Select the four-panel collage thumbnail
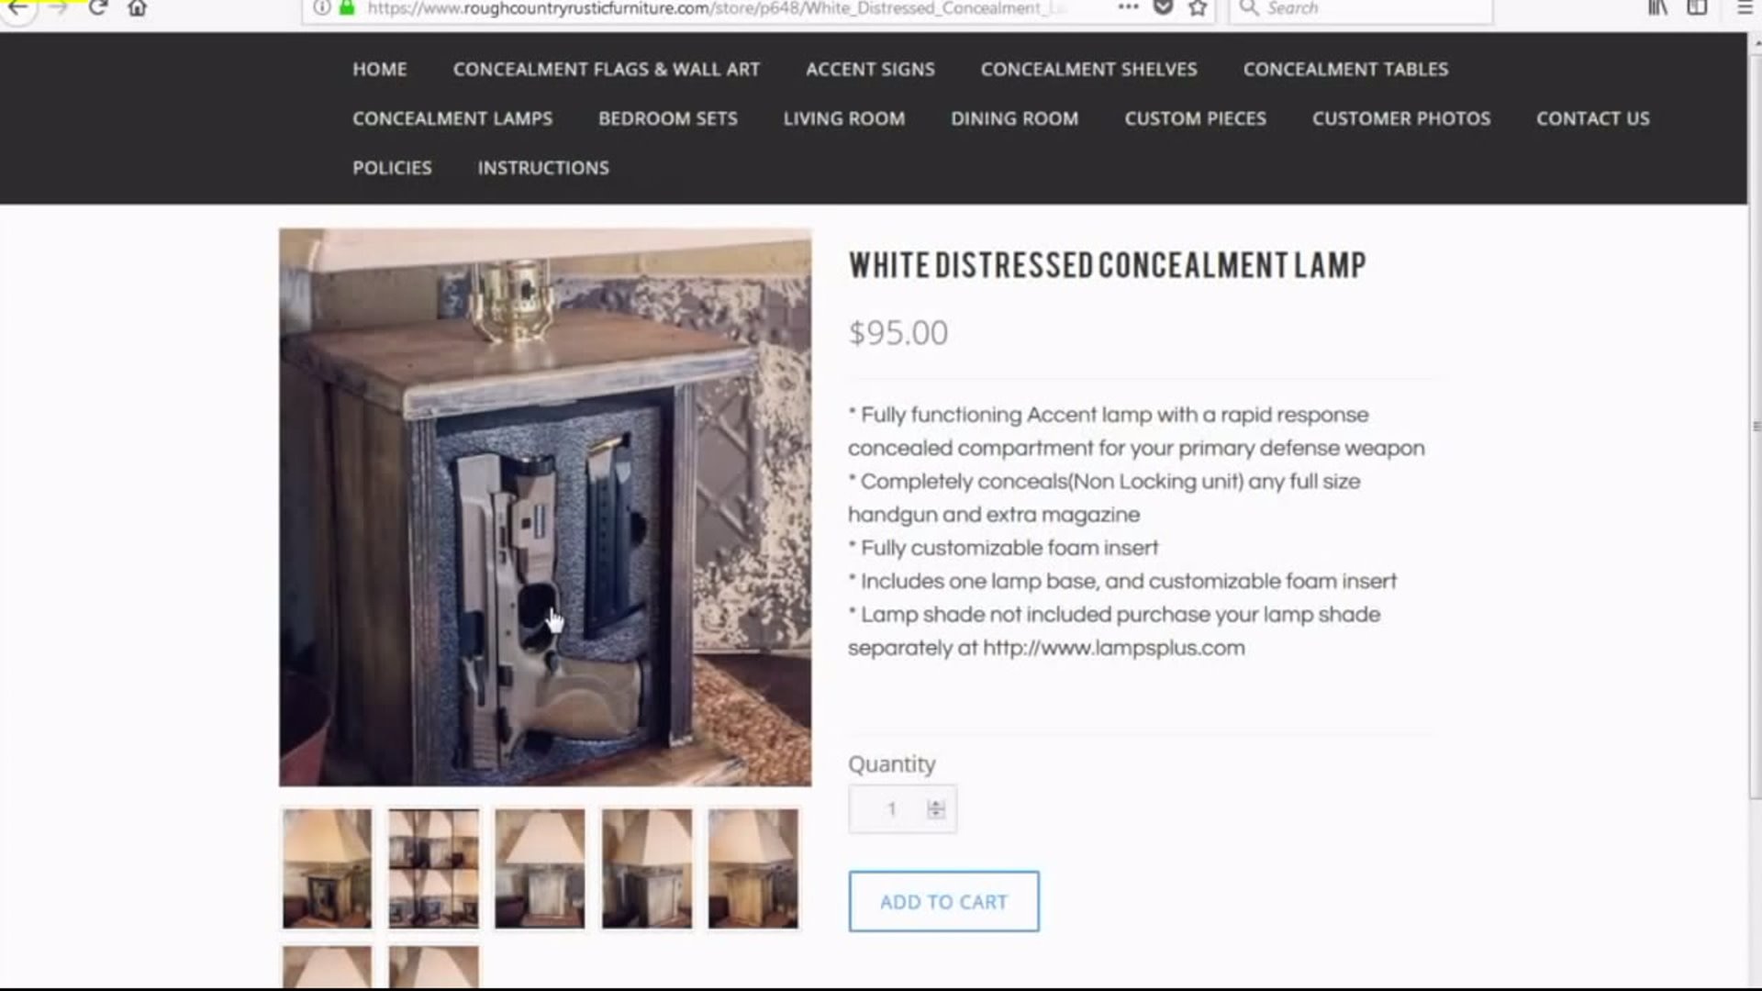The image size is (1762, 991). pyautogui.click(x=433, y=868)
